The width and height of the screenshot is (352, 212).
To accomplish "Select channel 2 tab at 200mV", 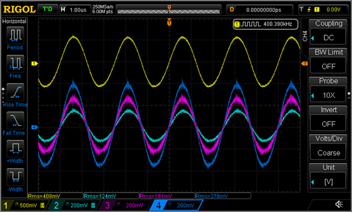I will click(x=73, y=205).
